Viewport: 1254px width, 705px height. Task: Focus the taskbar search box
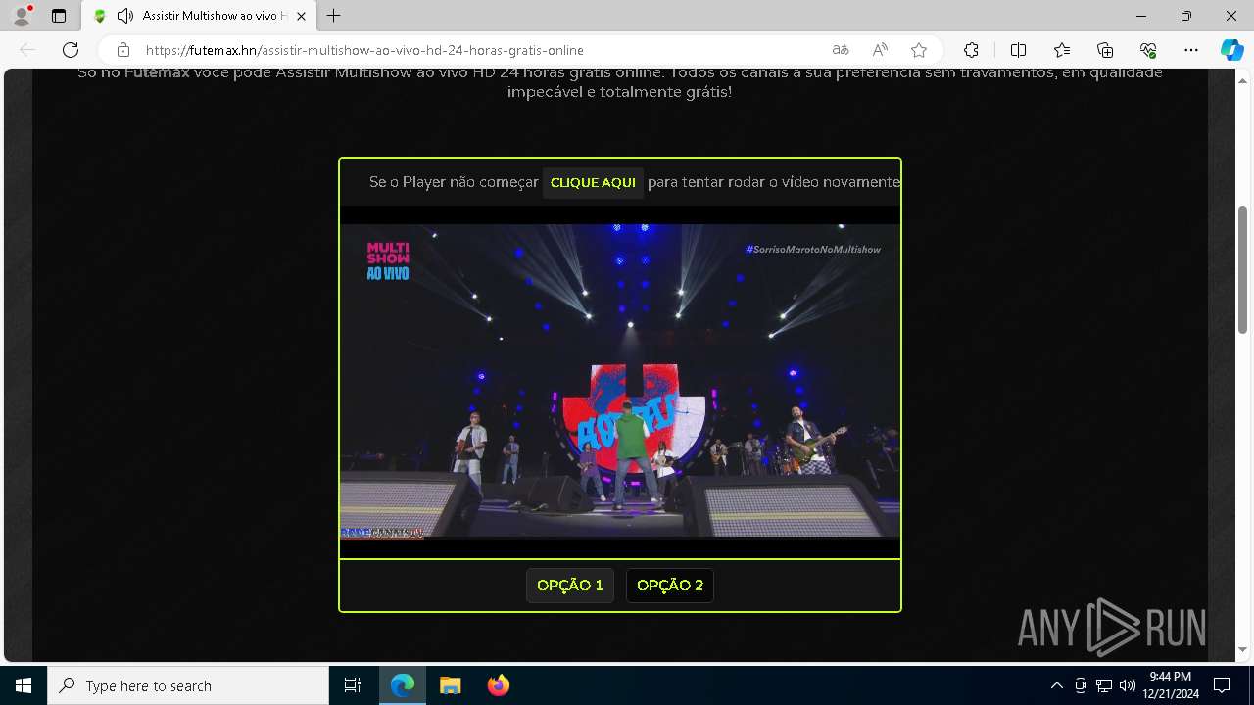coord(188,685)
